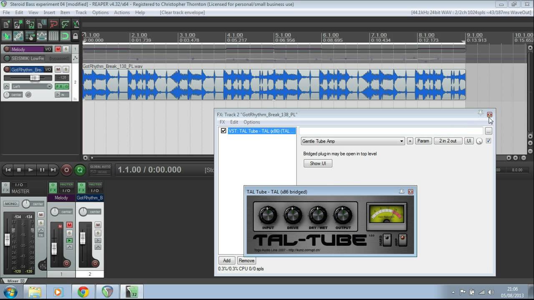Screen dimensions: 534x300
Task: Solo the Melody track in track panel
Action: coord(65,49)
